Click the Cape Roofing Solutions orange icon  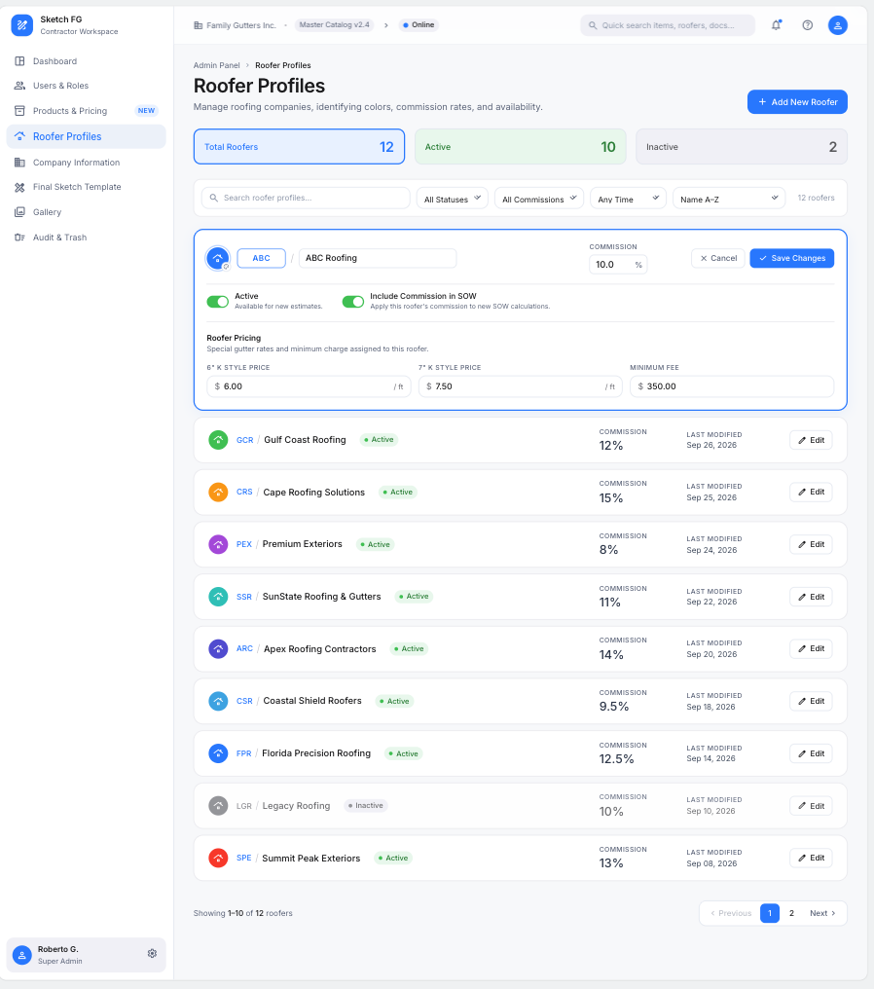click(x=218, y=492)
